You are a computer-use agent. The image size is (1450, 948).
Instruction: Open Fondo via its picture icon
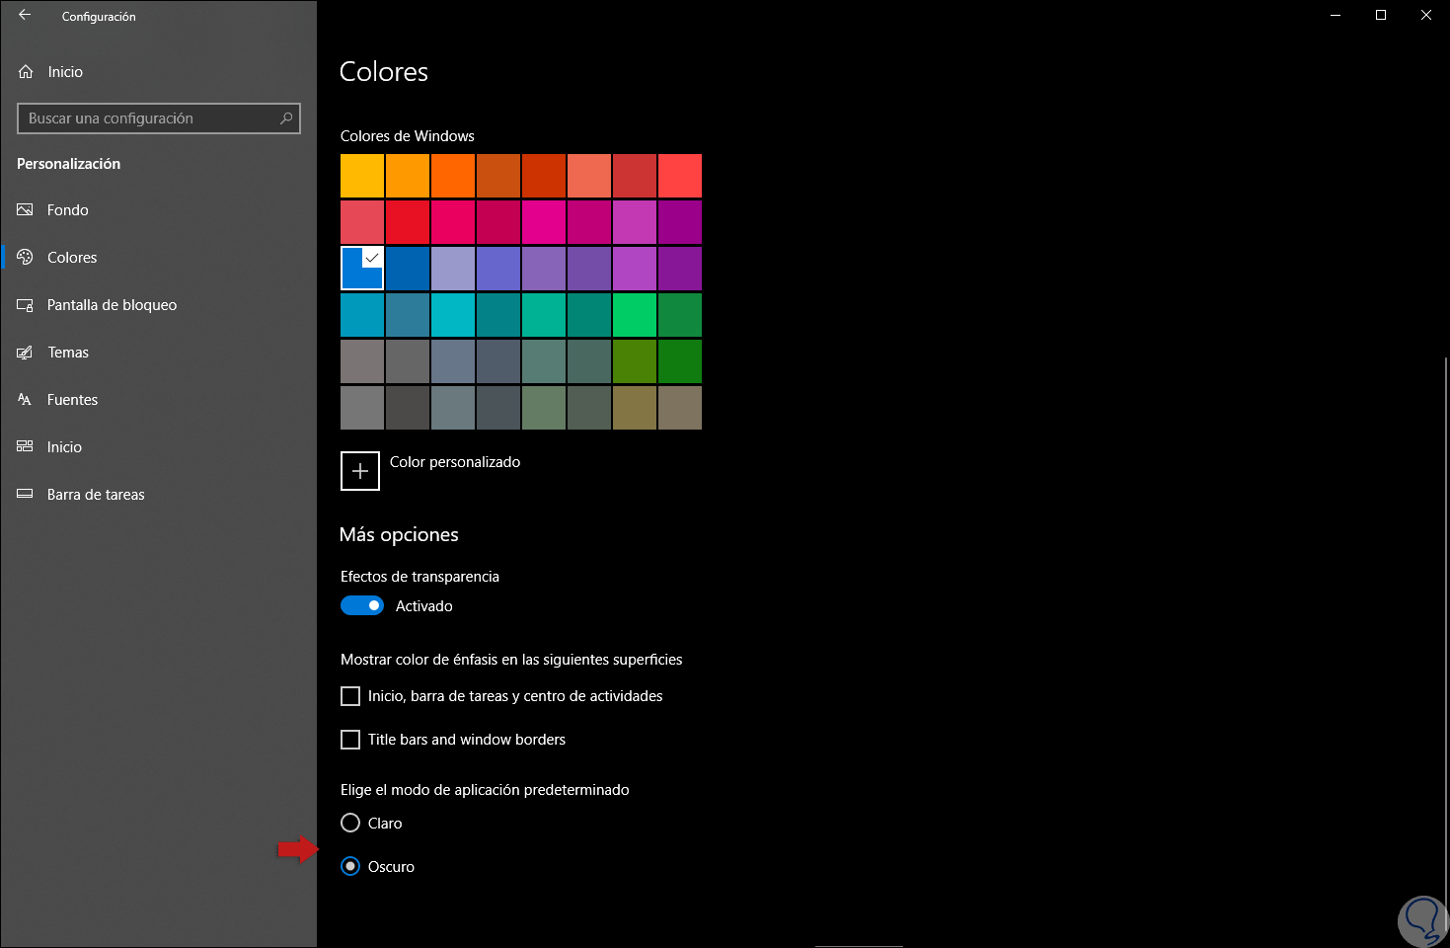[x=26, y=210]
